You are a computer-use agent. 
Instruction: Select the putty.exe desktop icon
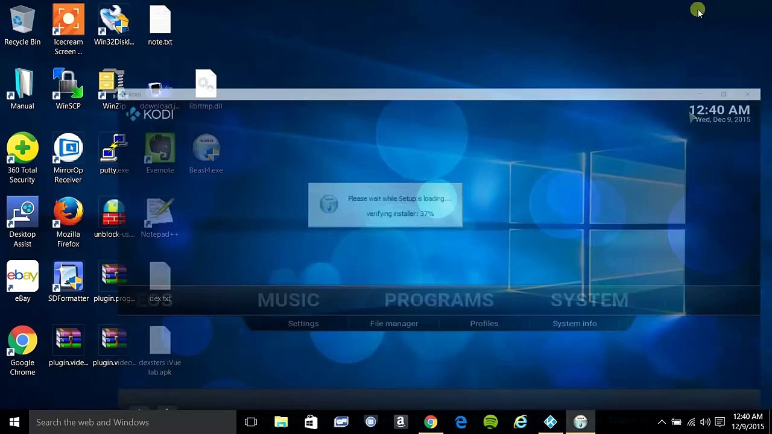[x=114, y=154]
